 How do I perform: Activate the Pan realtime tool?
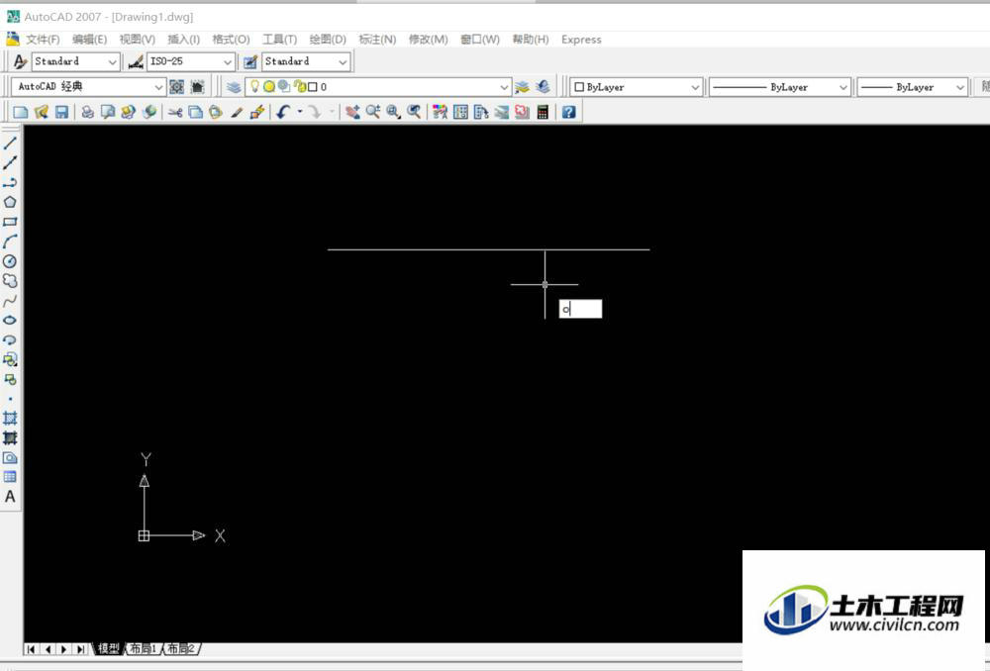point(352,113)
